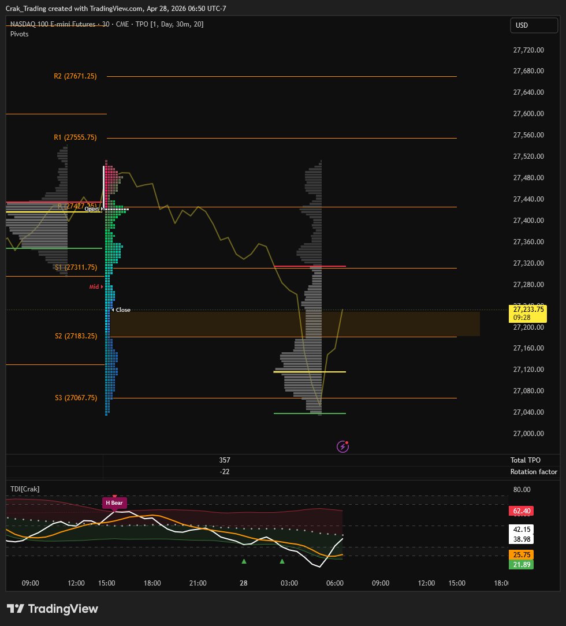The height and width of the screenshot is (626, 566).
Task: Click the shaded orange zone above S2
Action: (295, 324)
